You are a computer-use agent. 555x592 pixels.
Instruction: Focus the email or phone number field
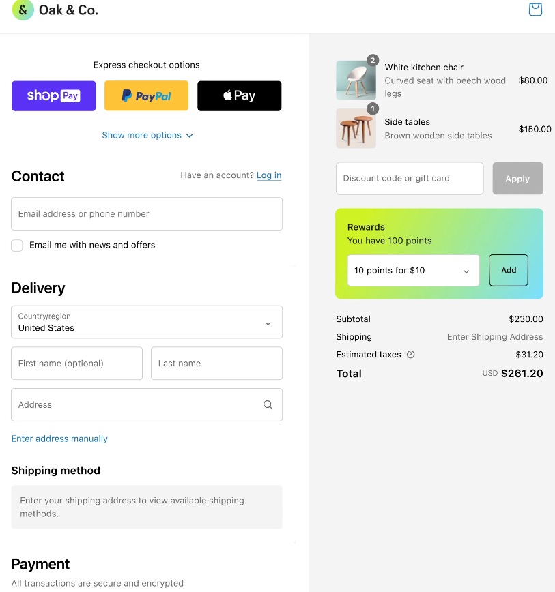coord(147,214)
